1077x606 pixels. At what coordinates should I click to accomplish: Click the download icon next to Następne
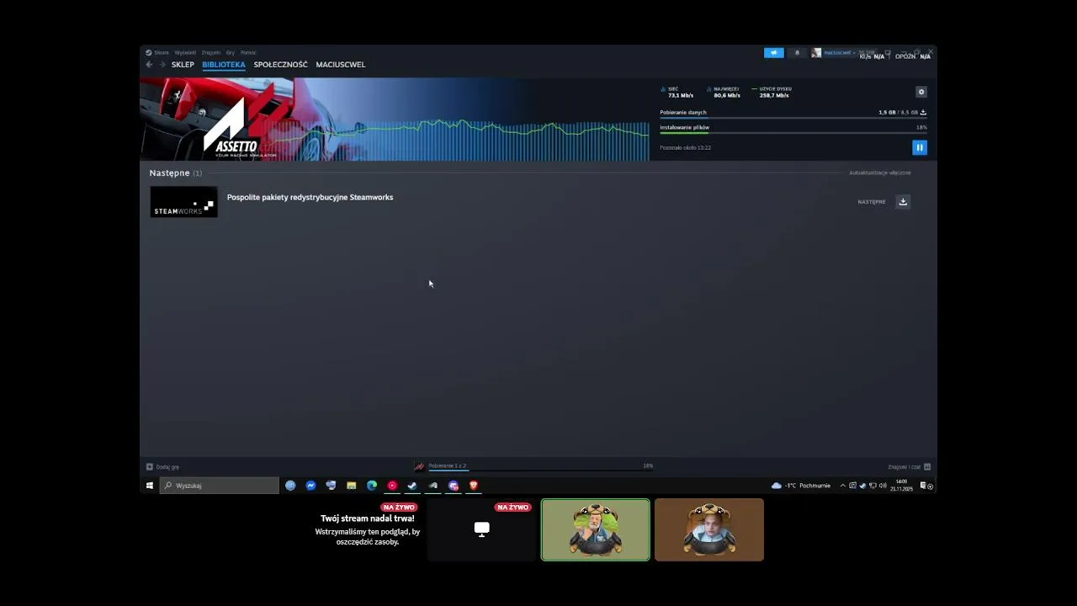click(x=903, y=202)
